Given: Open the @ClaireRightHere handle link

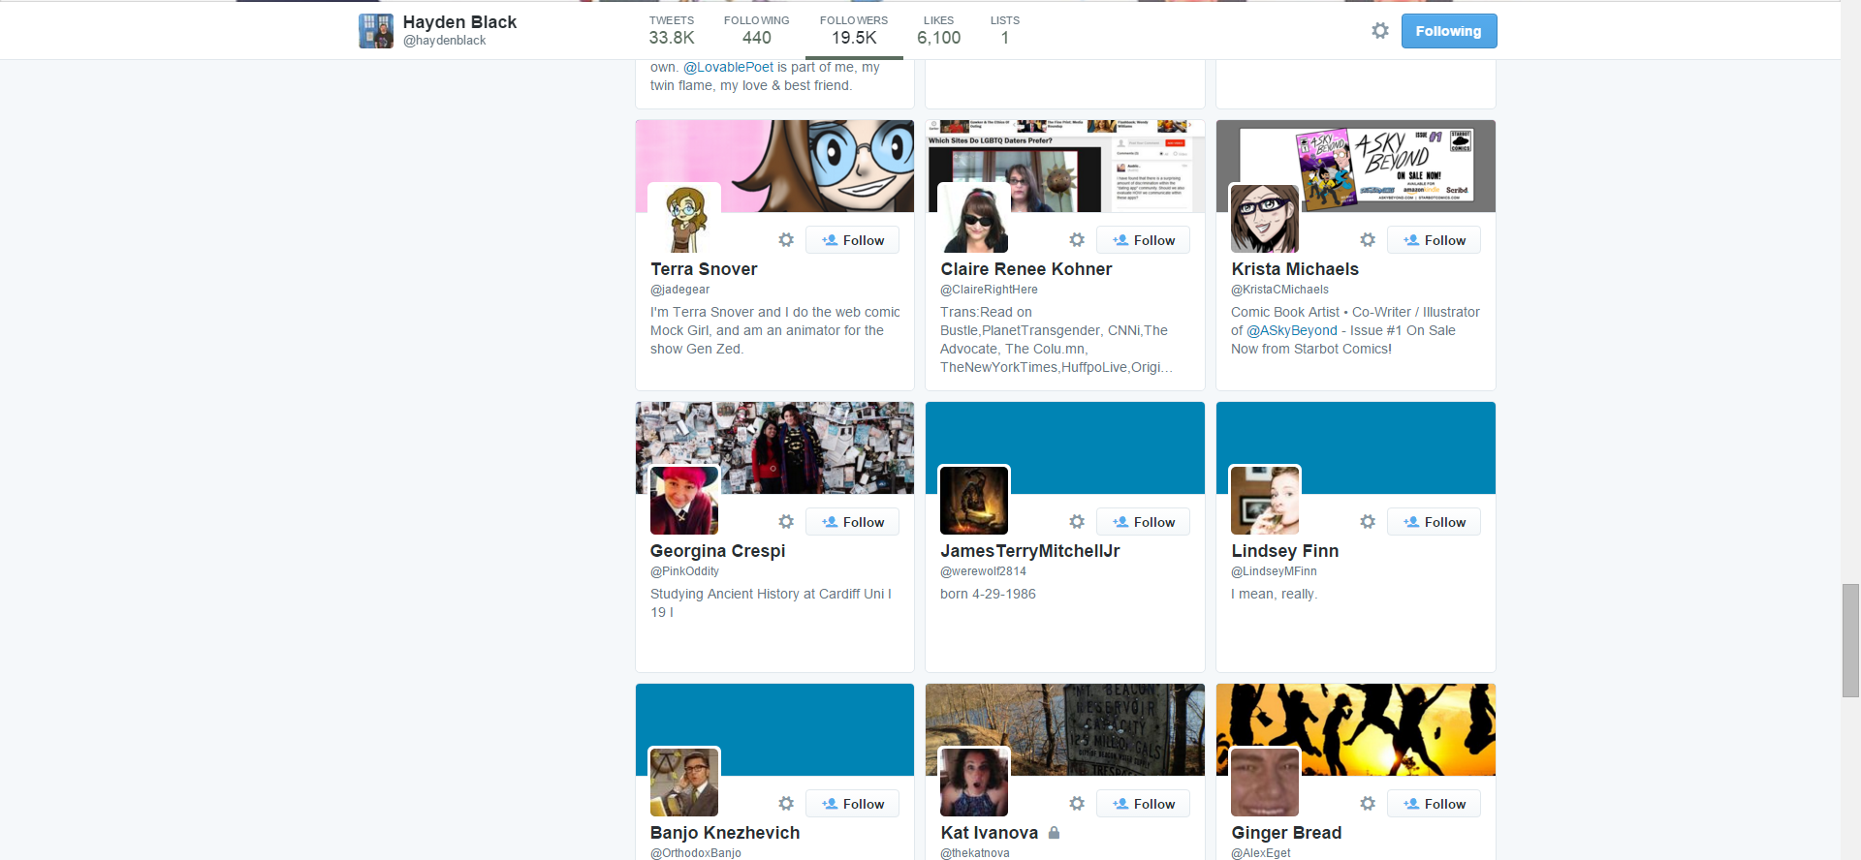Looking at the screenshot, I should point(989,290).
